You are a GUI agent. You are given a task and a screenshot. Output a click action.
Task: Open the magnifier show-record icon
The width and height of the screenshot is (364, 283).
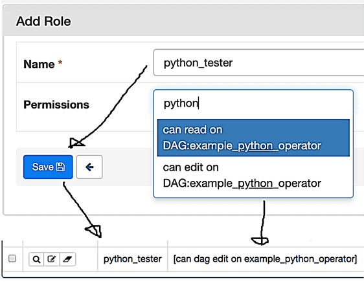[x=36, y=259]
